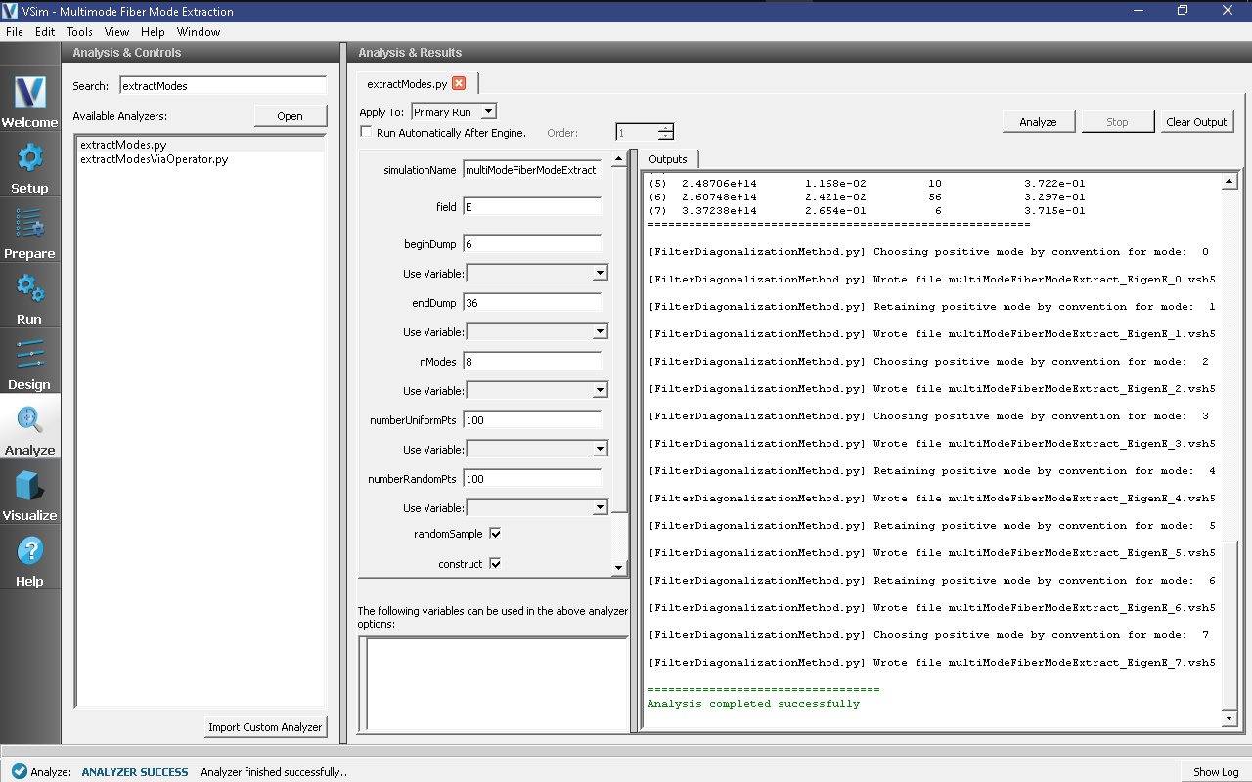
Task: Click 'Analysis completed successfully' output text
Action: [x=753, y=704]
